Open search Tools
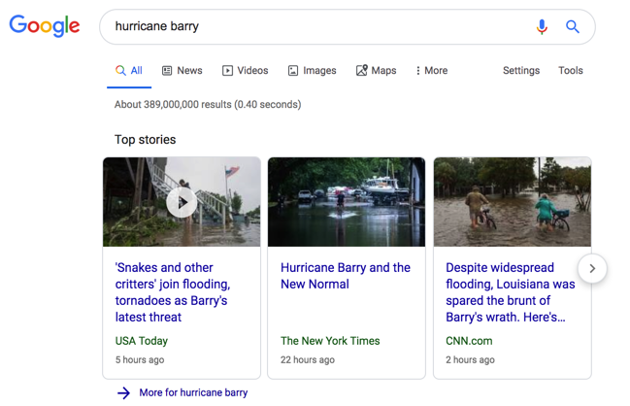Viewport: 630px width, 406px height. [x=570, y=70]
